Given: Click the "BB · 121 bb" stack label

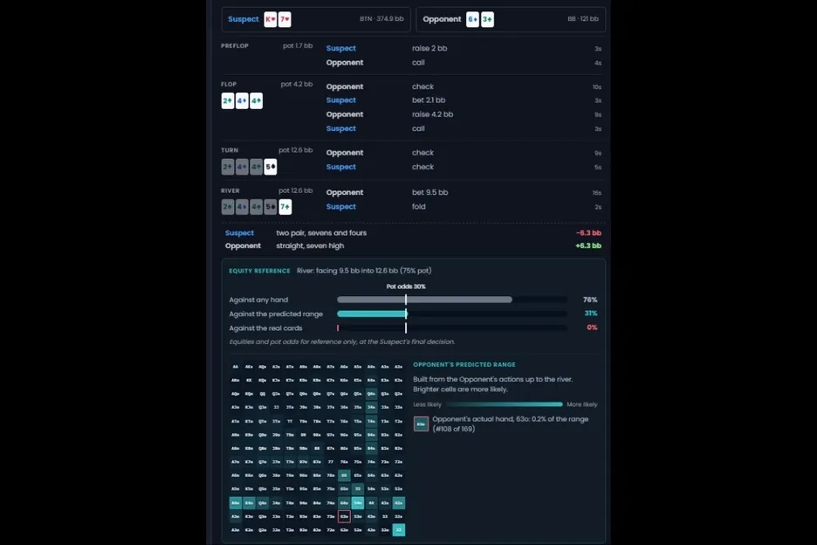Looking at the screenshot, I should click(583, 18).
